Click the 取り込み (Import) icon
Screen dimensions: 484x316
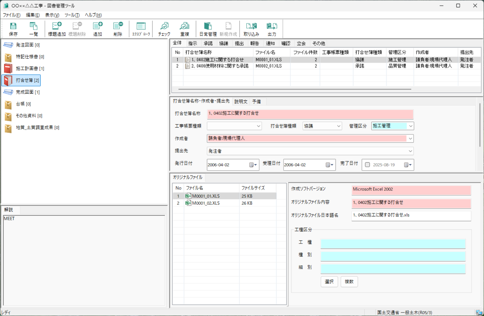click(251, 28)
